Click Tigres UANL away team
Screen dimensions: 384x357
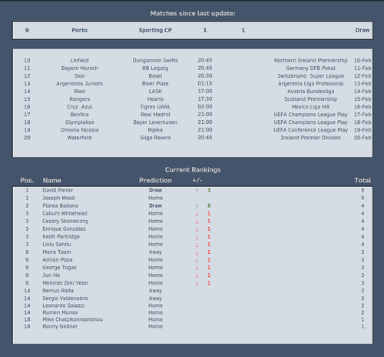[155, 107]
